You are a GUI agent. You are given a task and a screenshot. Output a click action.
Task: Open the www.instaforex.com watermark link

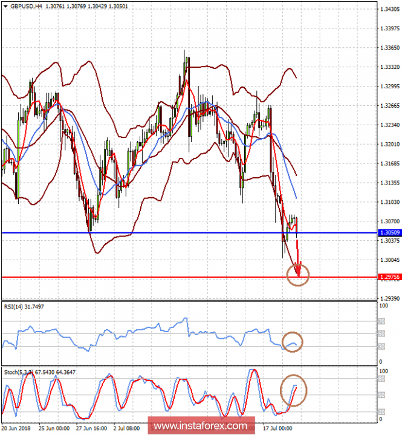pos(201,425)
